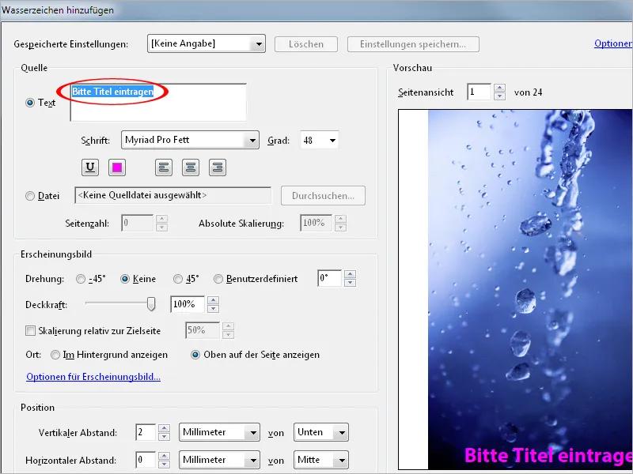Increase Vertikaler Abstand value
The image size is (633, 474).
click(164, 428)
